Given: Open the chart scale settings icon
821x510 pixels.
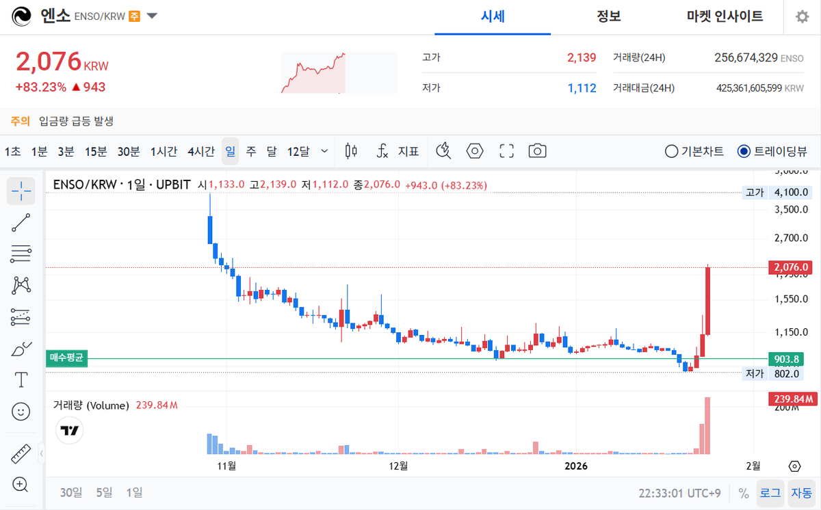Looking at the screenshot, I should (x=794, y=466).
